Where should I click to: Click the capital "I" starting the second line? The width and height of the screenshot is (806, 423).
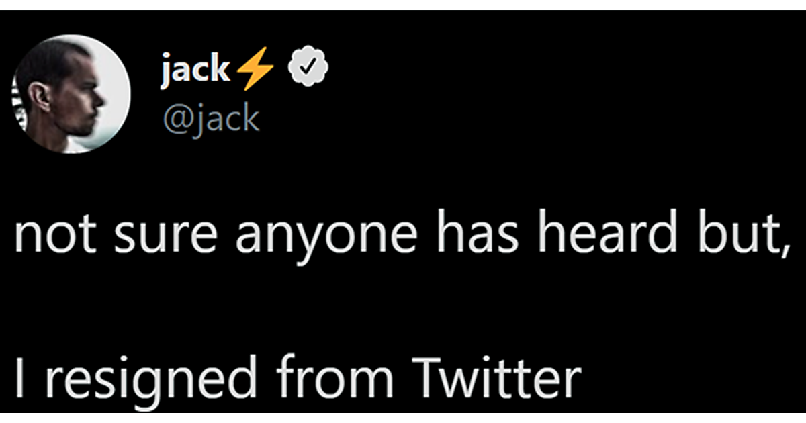(x=20, y=377)
